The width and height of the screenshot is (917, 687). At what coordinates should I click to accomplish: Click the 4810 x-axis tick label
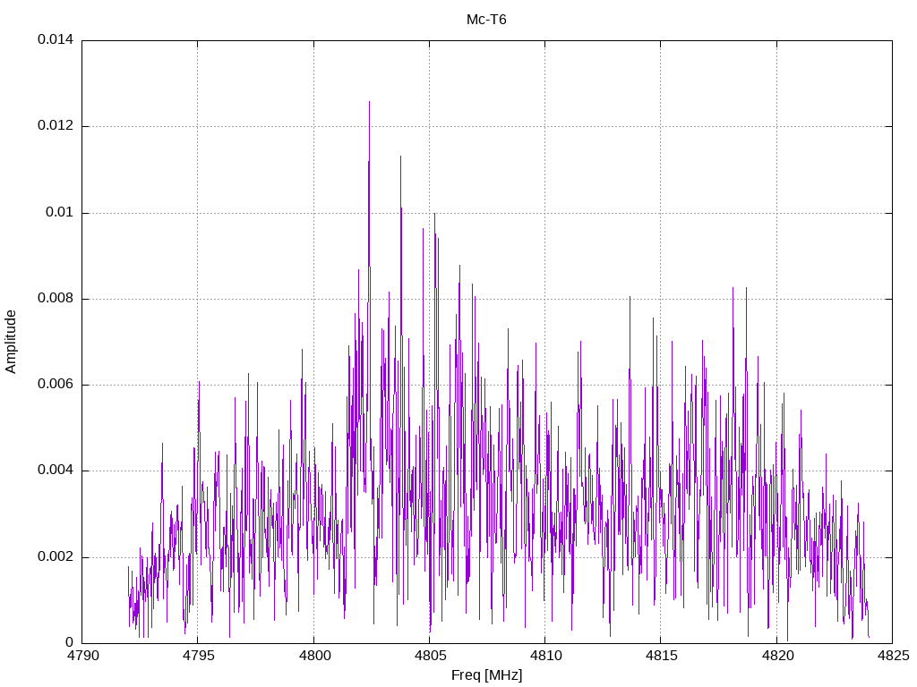tap(545, 656)
